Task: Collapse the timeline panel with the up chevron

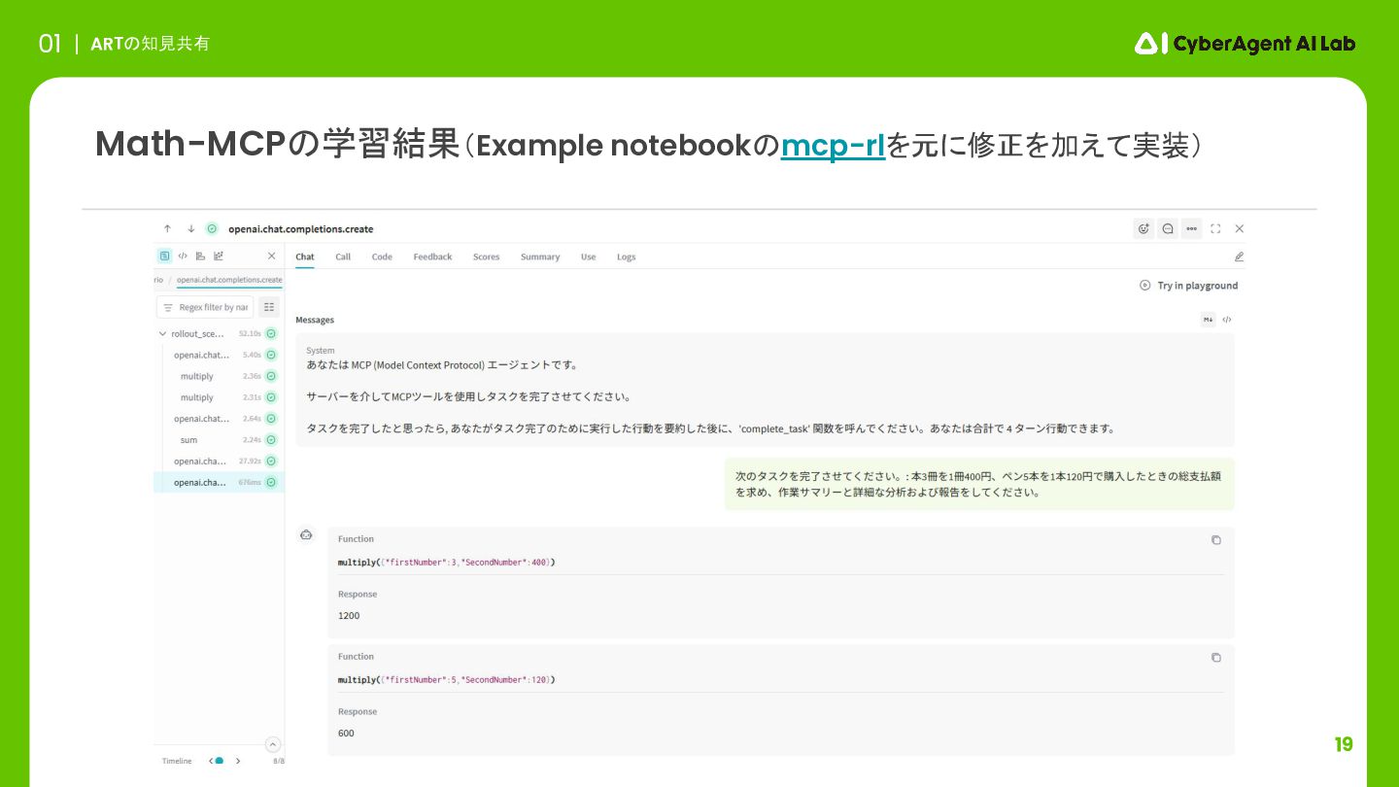Action: (273, 744)
